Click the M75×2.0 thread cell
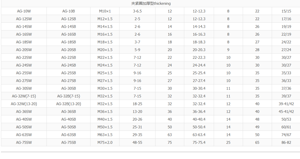 pyautogui.click(x=105, y=143)
